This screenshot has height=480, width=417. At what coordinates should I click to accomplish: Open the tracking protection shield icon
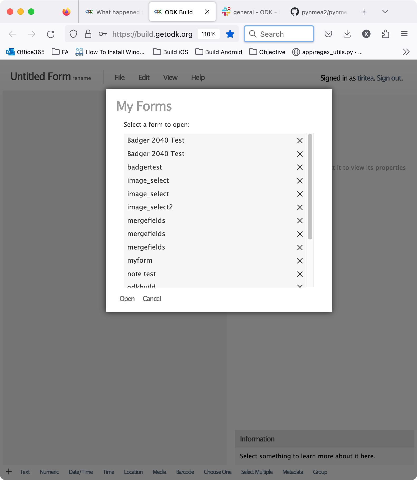(73, 34)
